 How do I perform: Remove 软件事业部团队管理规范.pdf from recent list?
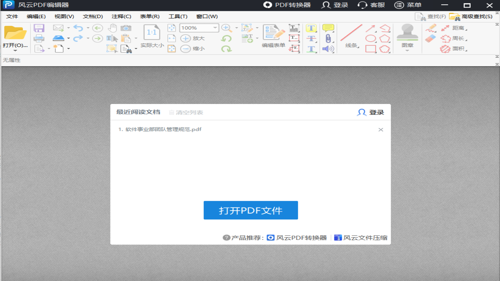tap(381, 129)
